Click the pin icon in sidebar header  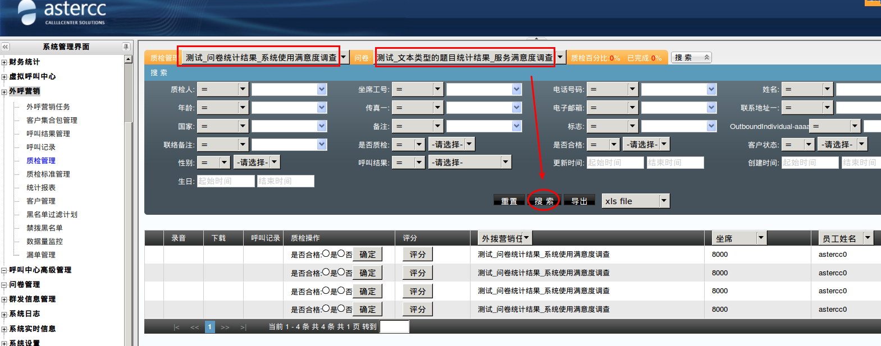pos(126,47)
